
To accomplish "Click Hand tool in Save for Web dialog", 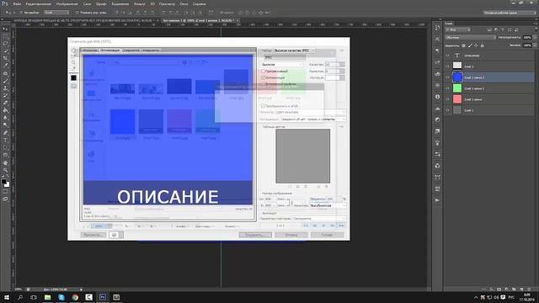I will (x=73, y=50).
